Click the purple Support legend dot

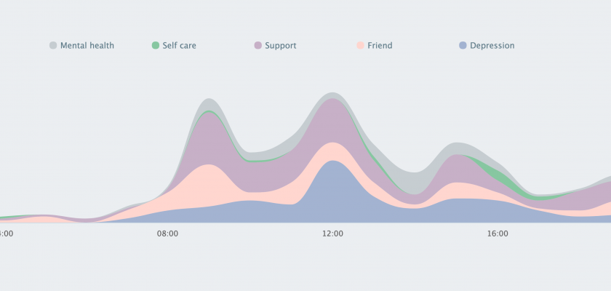pos(257,46)
